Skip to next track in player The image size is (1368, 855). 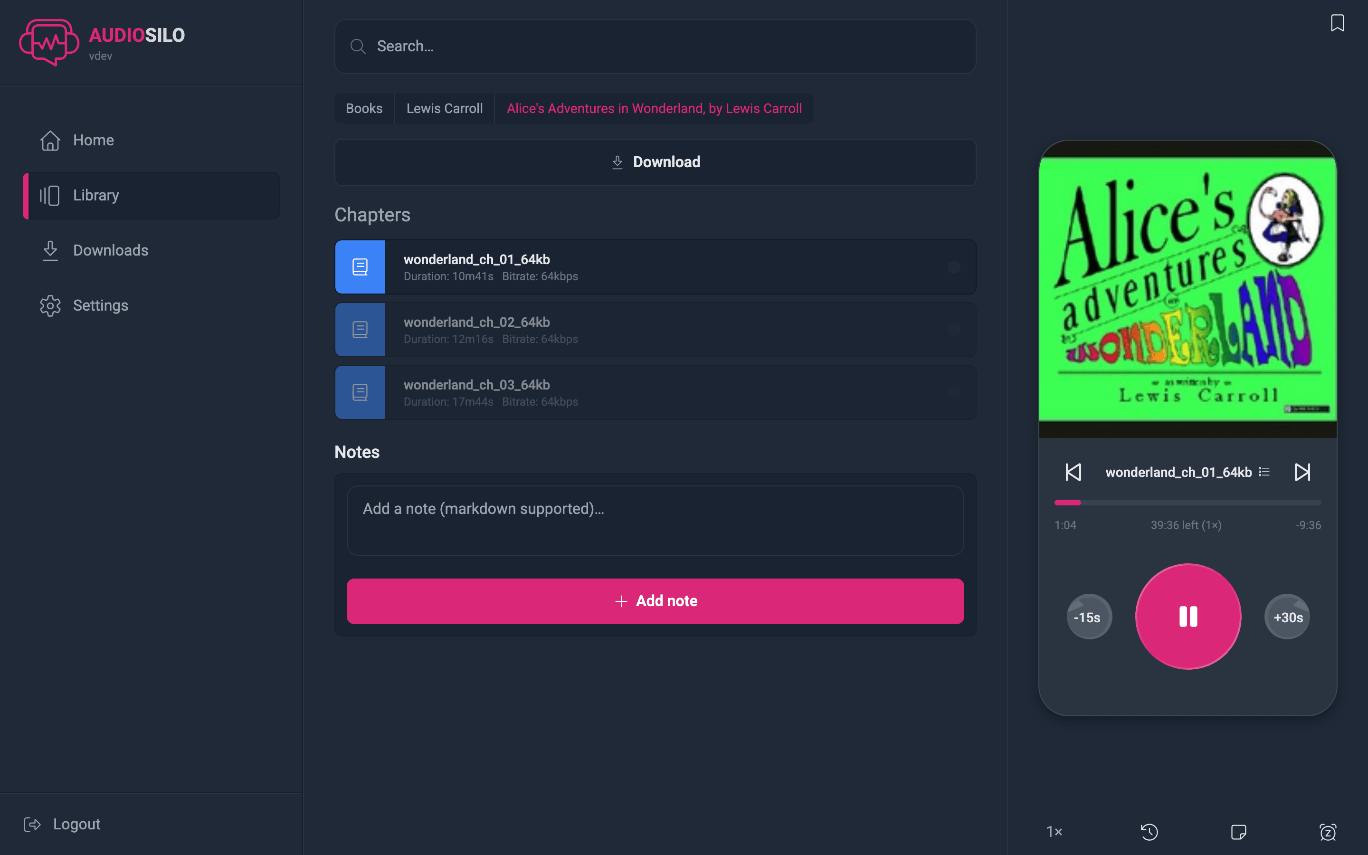click(1302, 472)
